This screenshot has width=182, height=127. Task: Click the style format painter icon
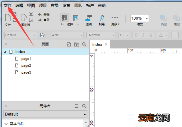pos(42,35)
